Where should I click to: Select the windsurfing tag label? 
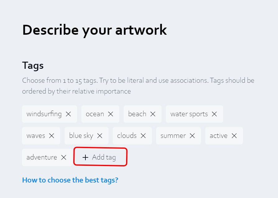[44, 114]
